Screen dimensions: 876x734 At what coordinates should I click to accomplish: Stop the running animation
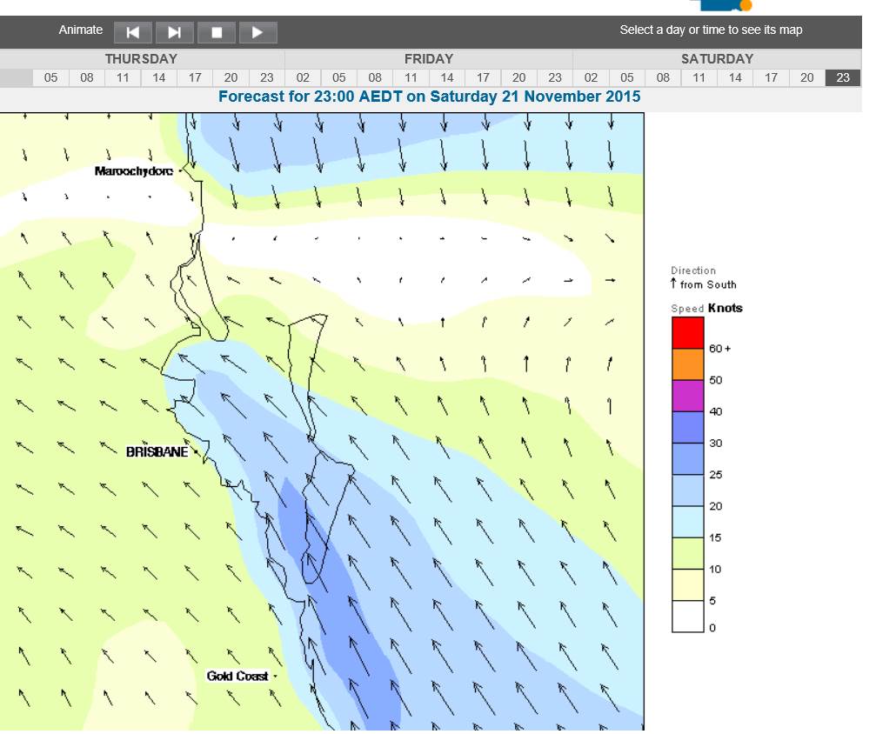coord(216,31)
